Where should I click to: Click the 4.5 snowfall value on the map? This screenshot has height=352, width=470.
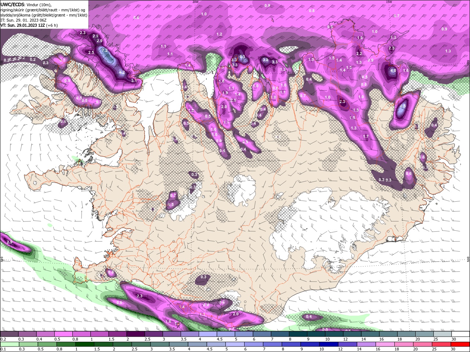[x=403, y=106]
